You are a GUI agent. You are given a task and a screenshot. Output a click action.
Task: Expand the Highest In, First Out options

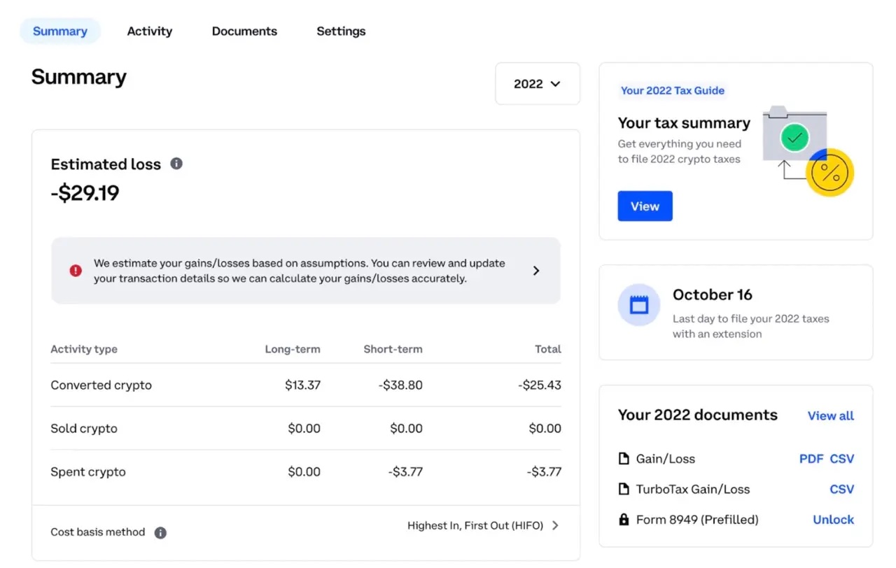555,525
